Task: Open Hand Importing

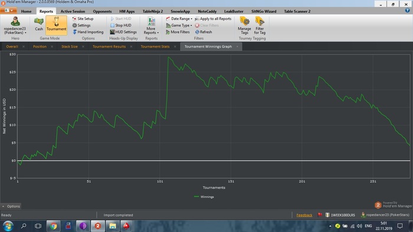Action: click(88, 32)
